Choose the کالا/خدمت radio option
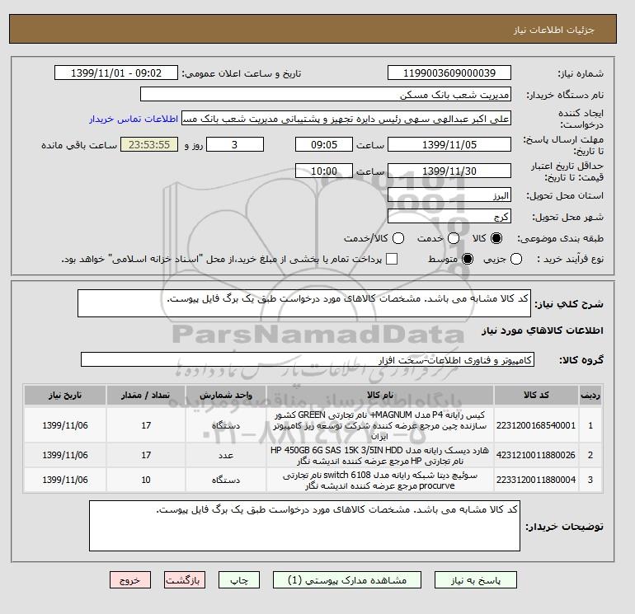This screenshot has height=614, width=635. tap(399, 238)
